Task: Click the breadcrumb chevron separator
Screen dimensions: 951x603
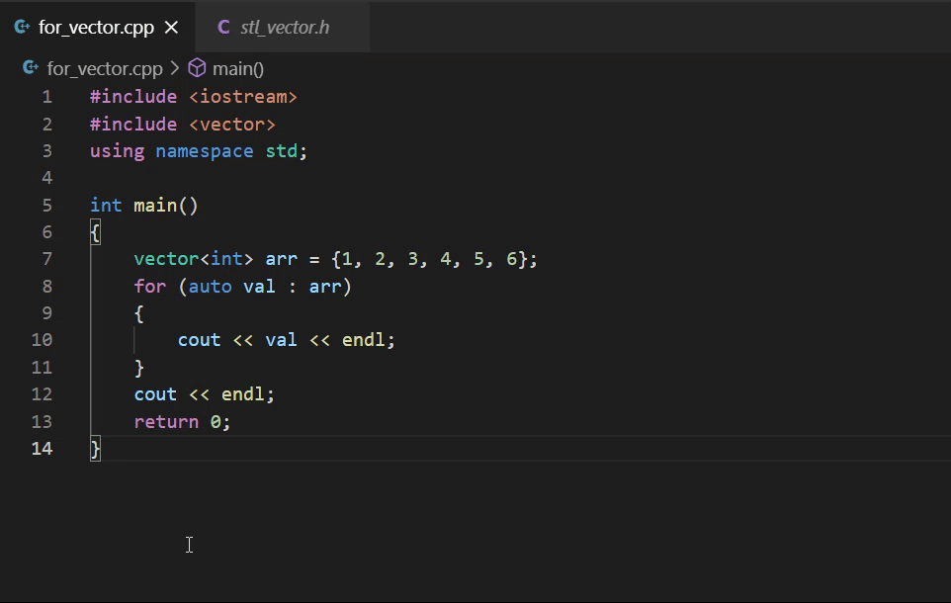Action: point(175,68)
